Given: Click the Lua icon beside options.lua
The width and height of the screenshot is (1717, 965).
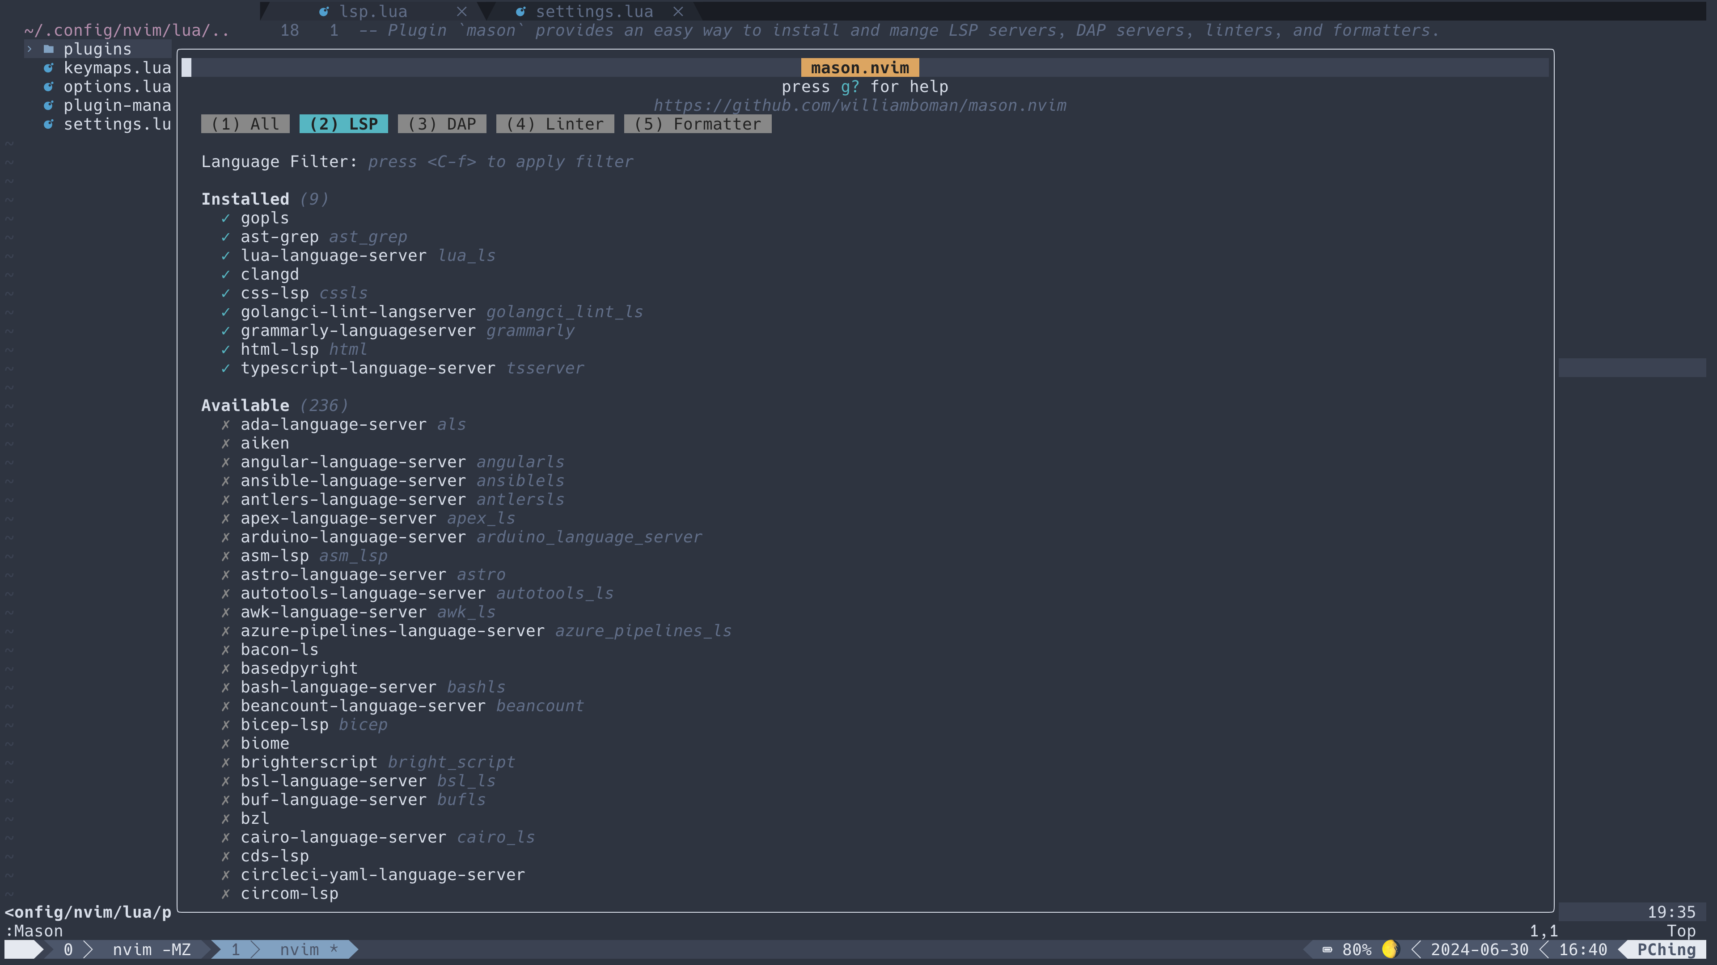Looking at the screenshot, I should [x=49, y=87].
